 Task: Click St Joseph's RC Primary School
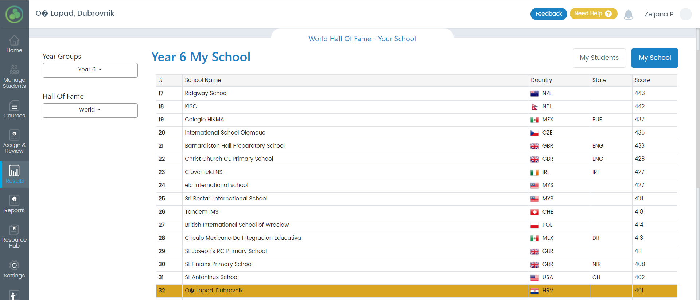[x=225, y=251]
